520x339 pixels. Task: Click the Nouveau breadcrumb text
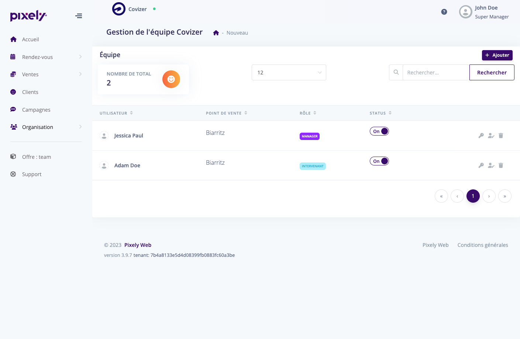(237, 33)
